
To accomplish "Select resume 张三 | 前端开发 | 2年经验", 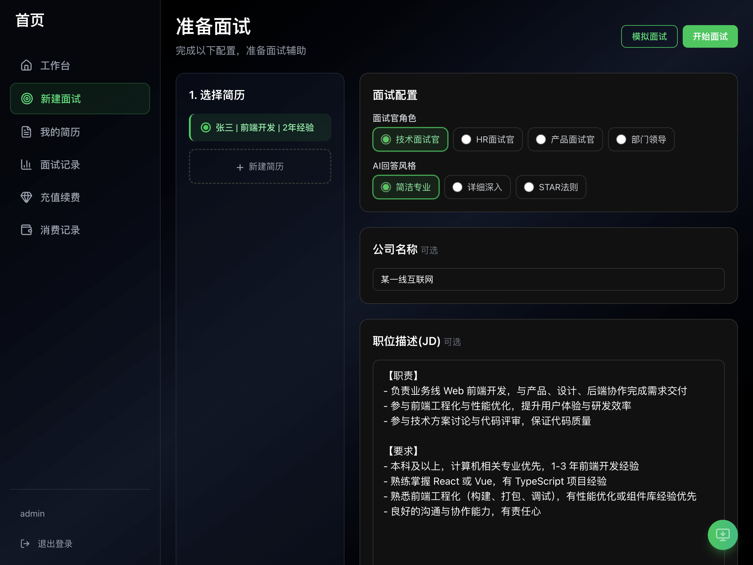I will pyautogui.click(x=260, y=127).
